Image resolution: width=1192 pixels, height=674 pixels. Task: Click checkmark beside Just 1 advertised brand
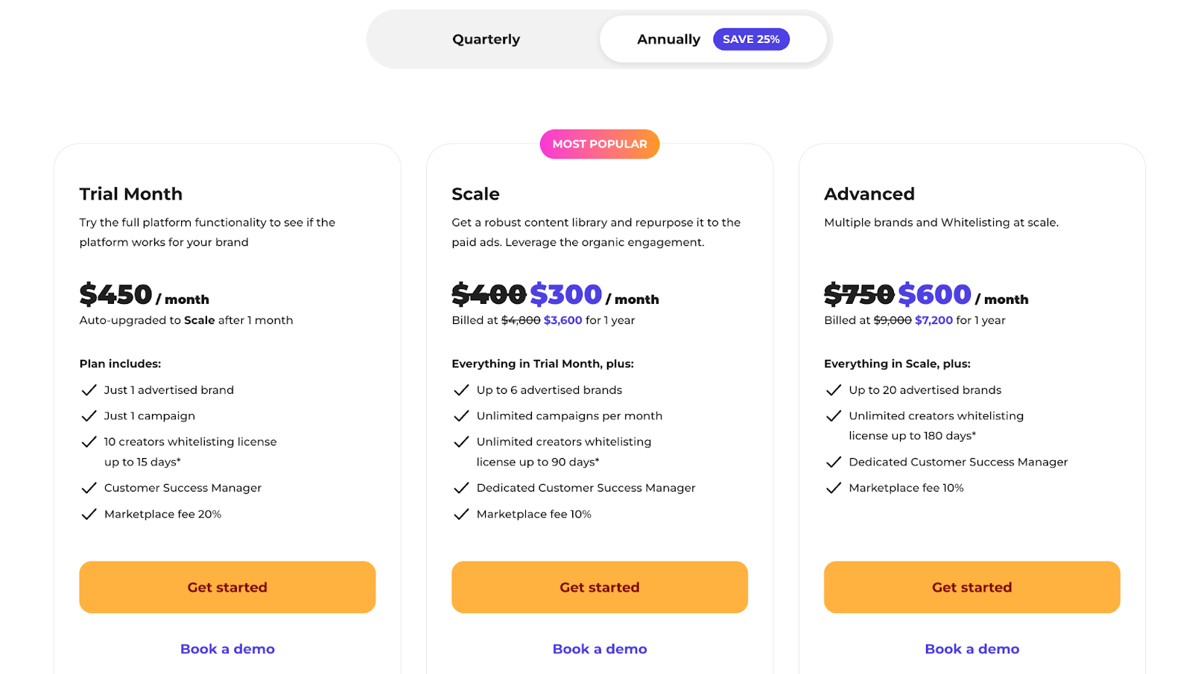click(89, 390)
